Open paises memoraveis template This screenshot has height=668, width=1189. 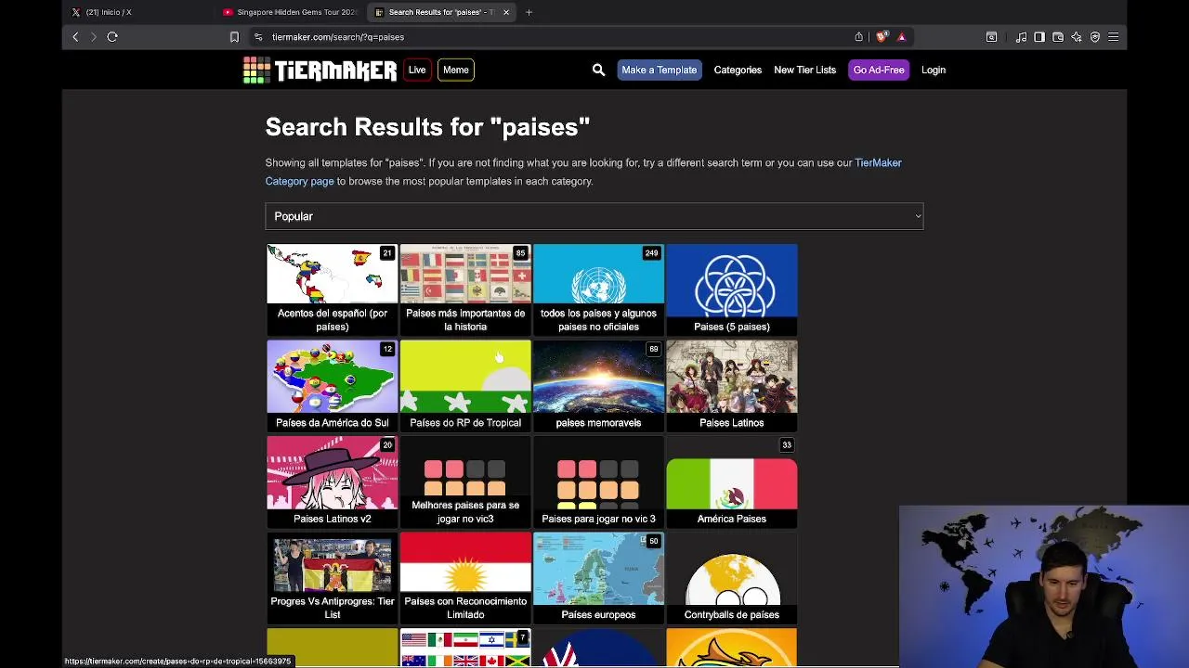point(598,385)
